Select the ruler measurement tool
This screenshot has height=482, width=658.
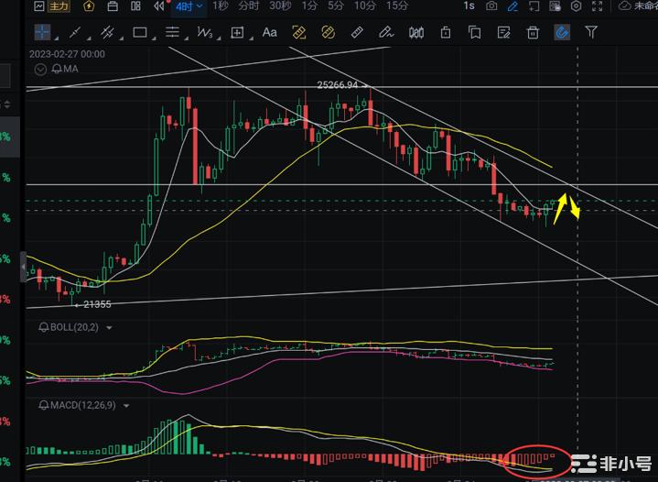point(357,32)
